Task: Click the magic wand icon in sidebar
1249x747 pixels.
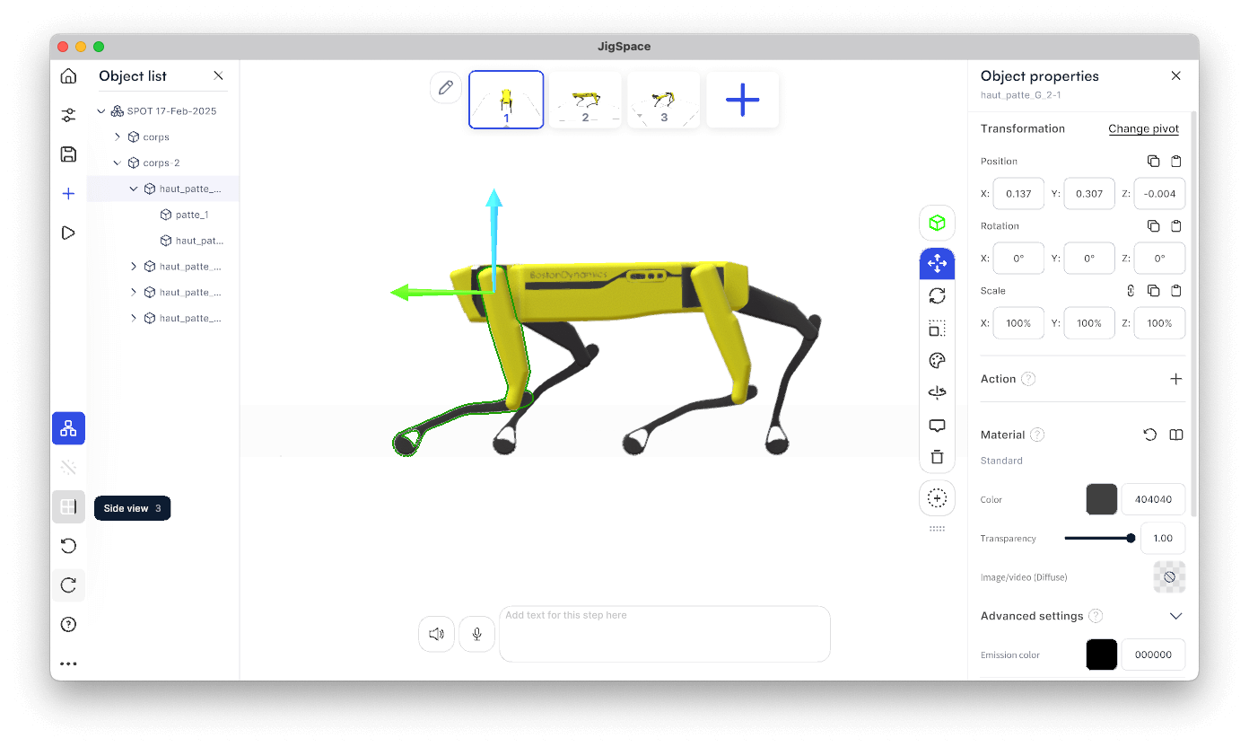Action: (68, 467)
